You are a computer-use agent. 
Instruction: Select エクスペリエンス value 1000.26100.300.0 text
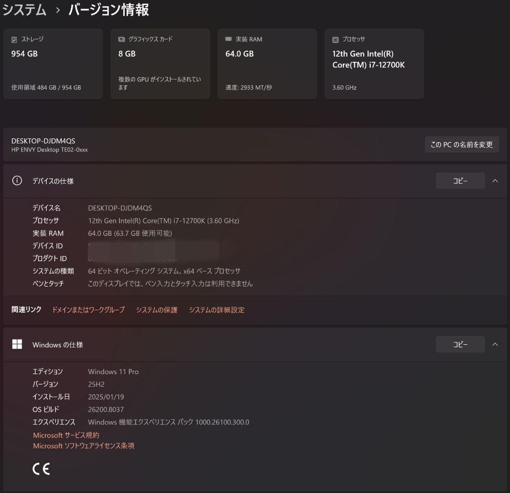pyautogui.click(x=169, y=422)
